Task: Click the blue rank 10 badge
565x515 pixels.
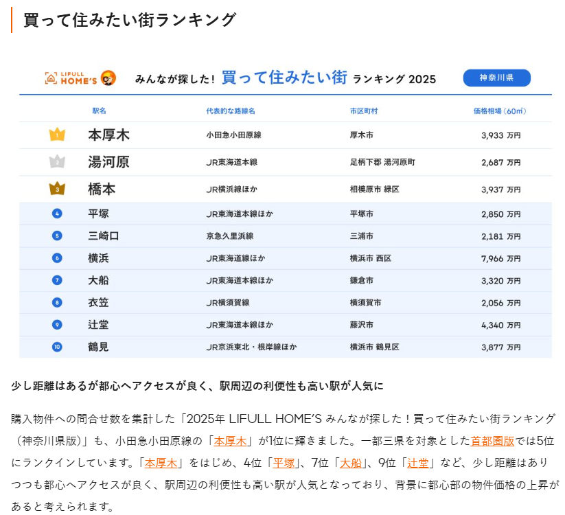Action: pos(57,347)
